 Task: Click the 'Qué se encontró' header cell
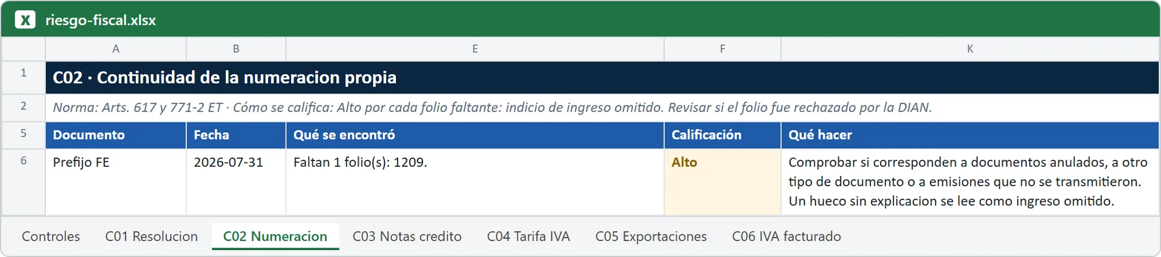[x=475, y=135]
